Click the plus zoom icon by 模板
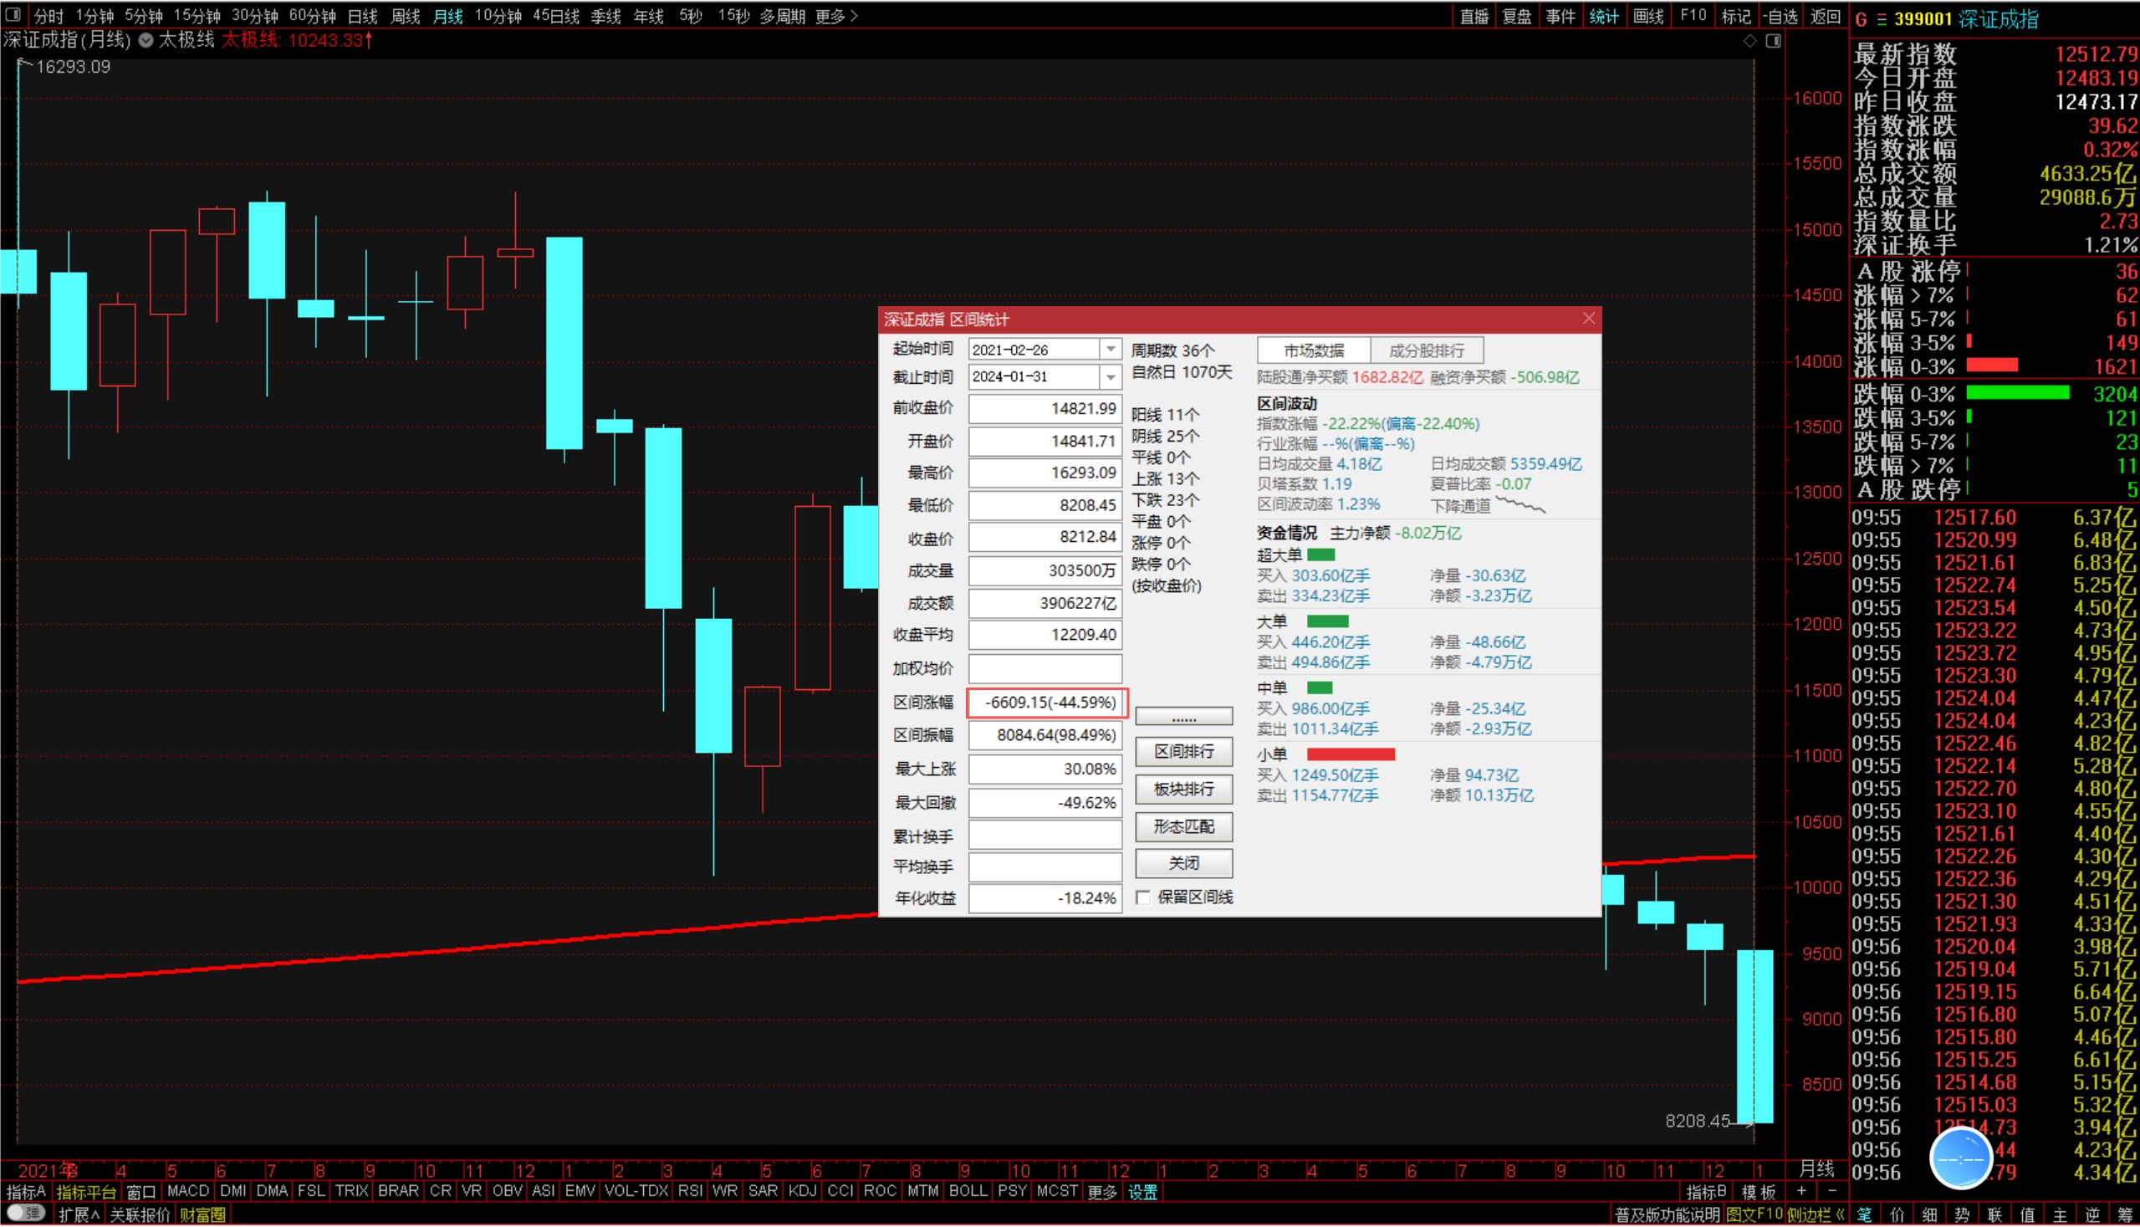Viewport: 2140px width, 1227px height. click(1800, 1191)
